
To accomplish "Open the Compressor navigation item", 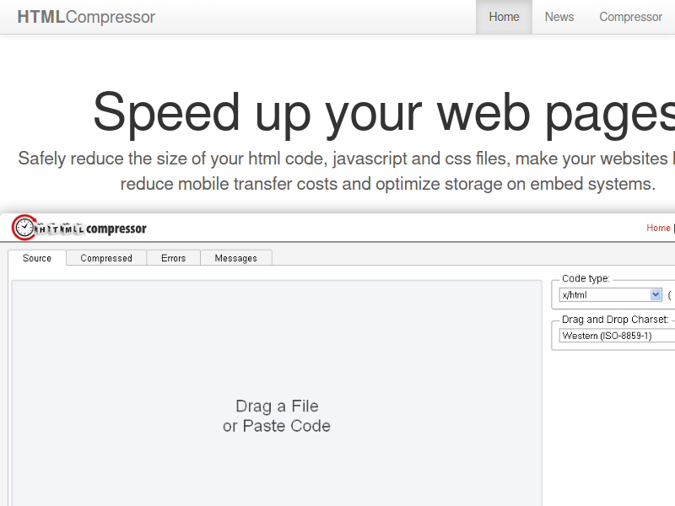I will (x=630, y=17).
